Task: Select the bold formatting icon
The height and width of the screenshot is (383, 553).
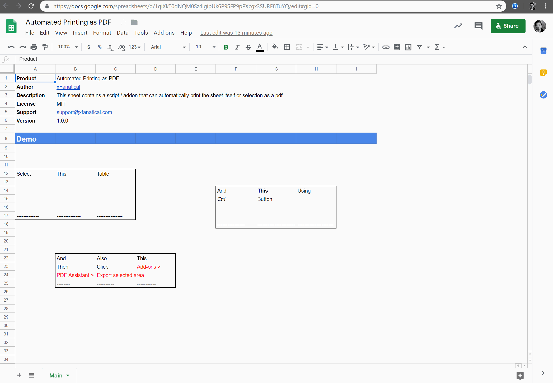Action: pos(226,47)
